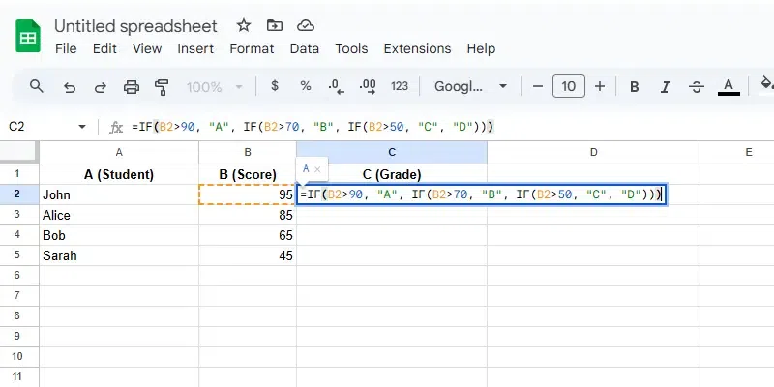Viewport: 774px width, 387px height.
Task: Activate the paint format tool
Action: [x=162, y=87]
